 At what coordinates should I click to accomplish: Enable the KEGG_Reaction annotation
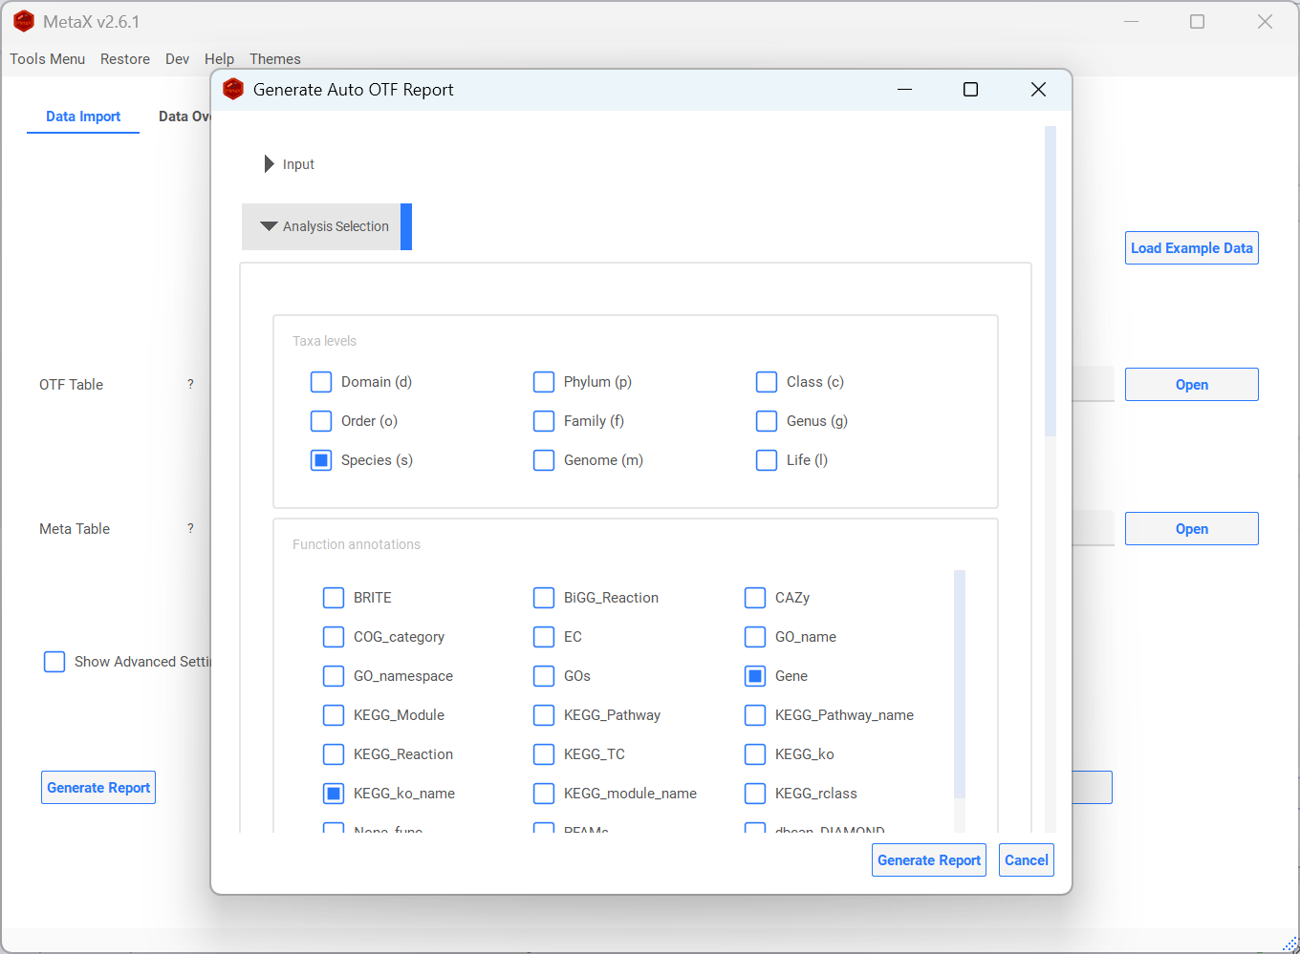coord(334,754)
